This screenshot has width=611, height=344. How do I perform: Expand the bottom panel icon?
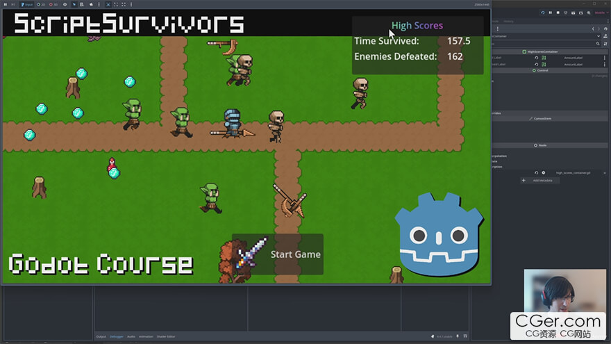(465, 336)
